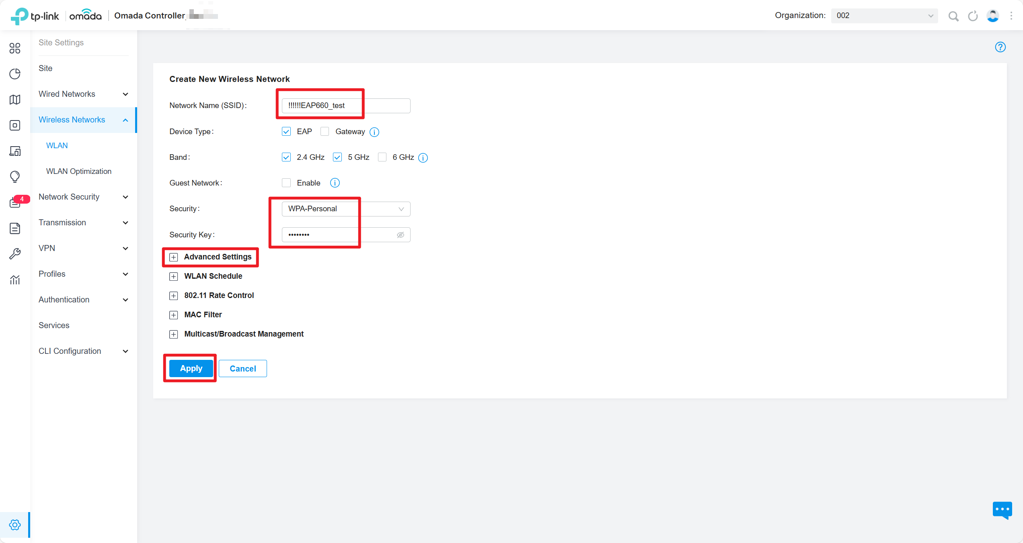The width and height of the screenshot is (1023, 543).
Task: Open the Tools wrench icon
Action: click(15, 254)
